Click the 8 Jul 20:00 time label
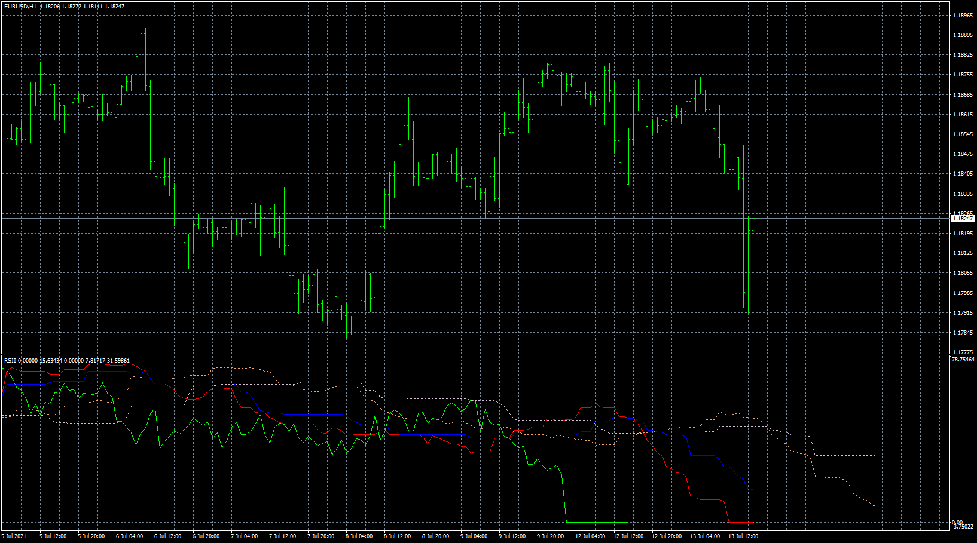977x543 pixels. 436,536
